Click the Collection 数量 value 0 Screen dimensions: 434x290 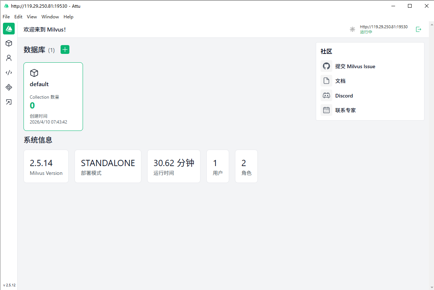click(x=32, y=105)
